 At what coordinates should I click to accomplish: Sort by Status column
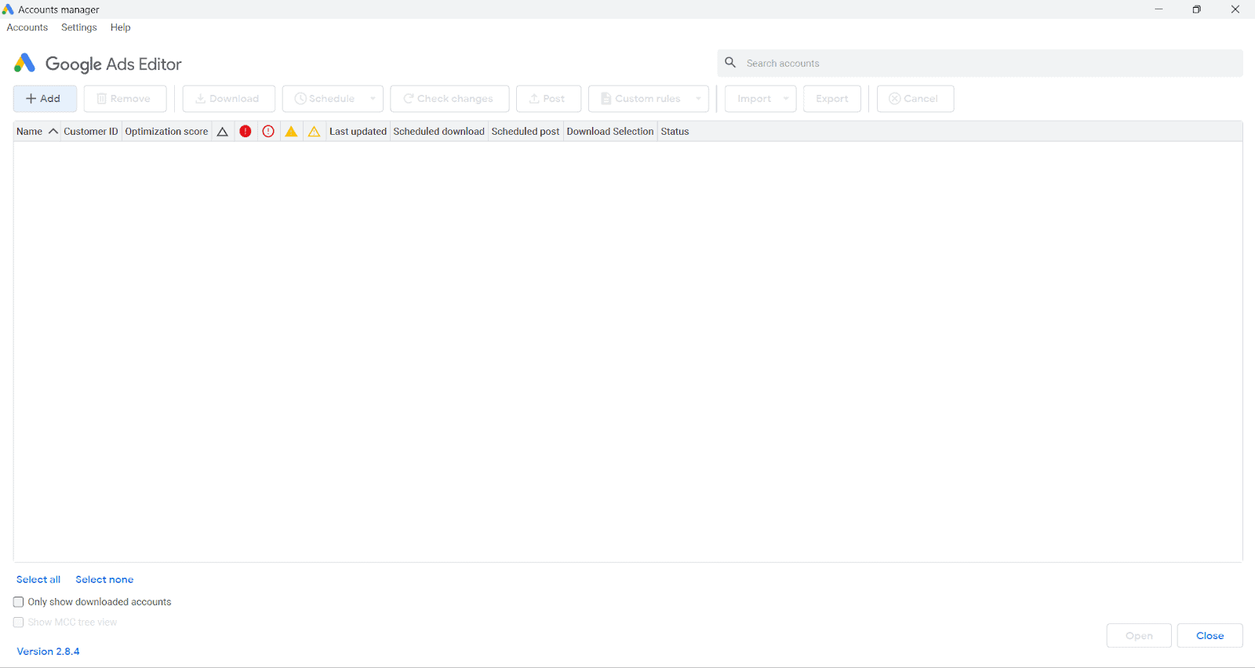[x=675, y=132]
